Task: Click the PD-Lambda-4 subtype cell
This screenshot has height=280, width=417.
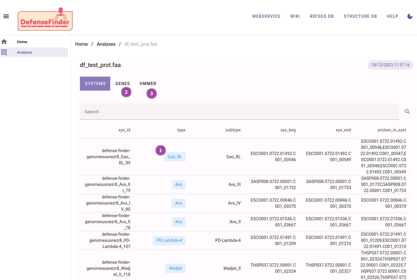Action: coord(228,240)
